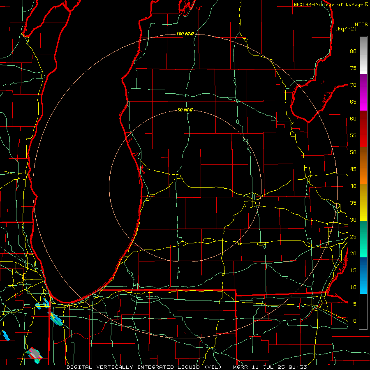Viewport: 370px width, 370px height.
Task: Click the white-gray segment of the color bar
Action: click(363, 55)
